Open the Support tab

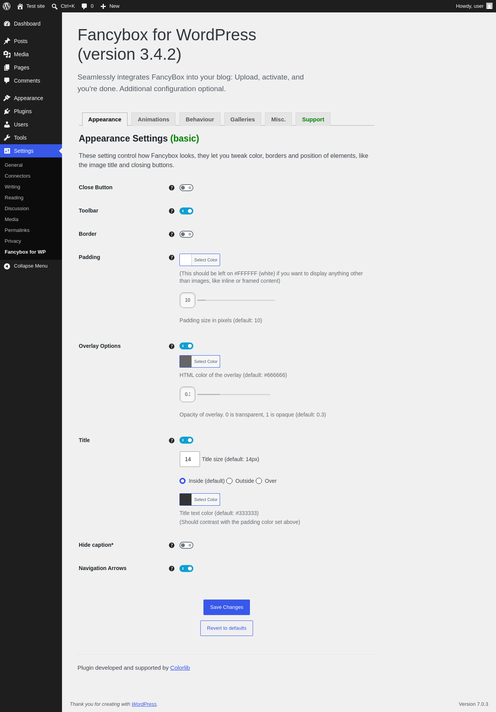click(313, 119)
